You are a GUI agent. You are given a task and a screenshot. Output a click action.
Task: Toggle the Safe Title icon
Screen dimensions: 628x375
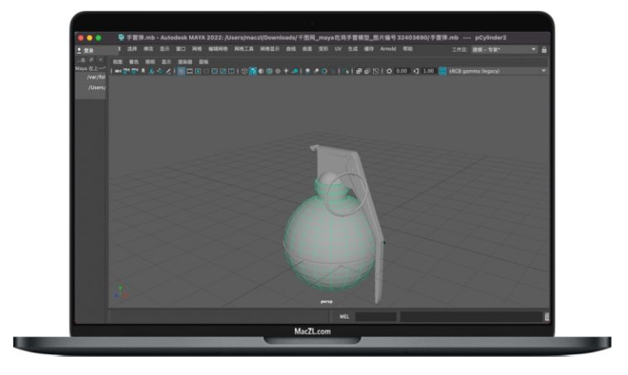click(232, 71)
